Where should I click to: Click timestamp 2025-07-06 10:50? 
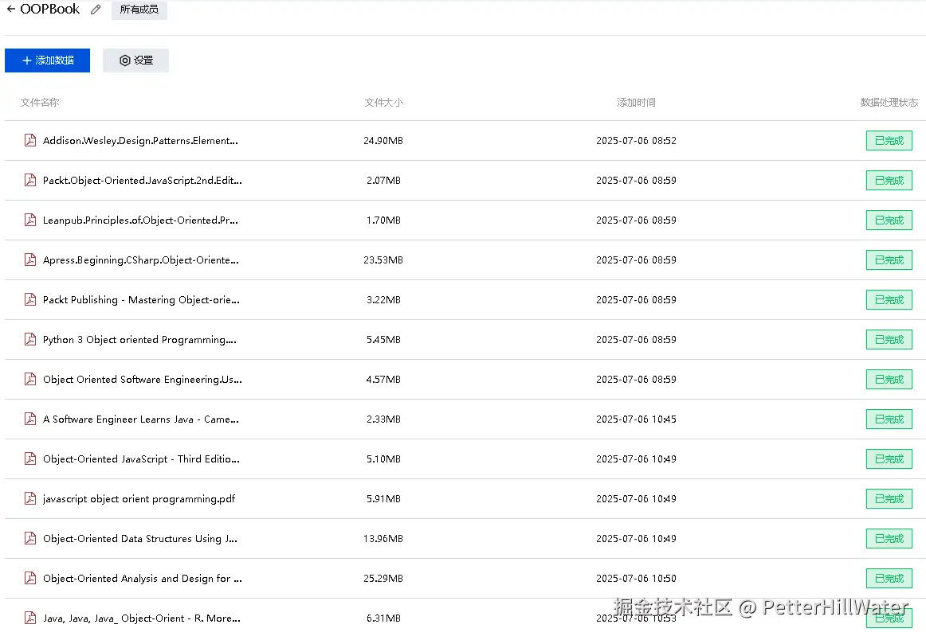point(636,579)
